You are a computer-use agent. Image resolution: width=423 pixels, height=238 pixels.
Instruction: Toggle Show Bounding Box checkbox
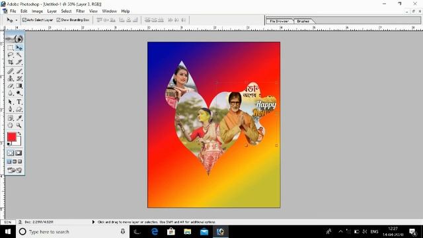(58, 20)
